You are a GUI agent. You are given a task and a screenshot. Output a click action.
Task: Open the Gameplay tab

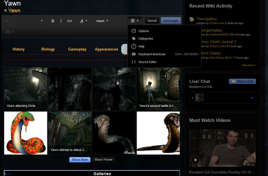77,49
